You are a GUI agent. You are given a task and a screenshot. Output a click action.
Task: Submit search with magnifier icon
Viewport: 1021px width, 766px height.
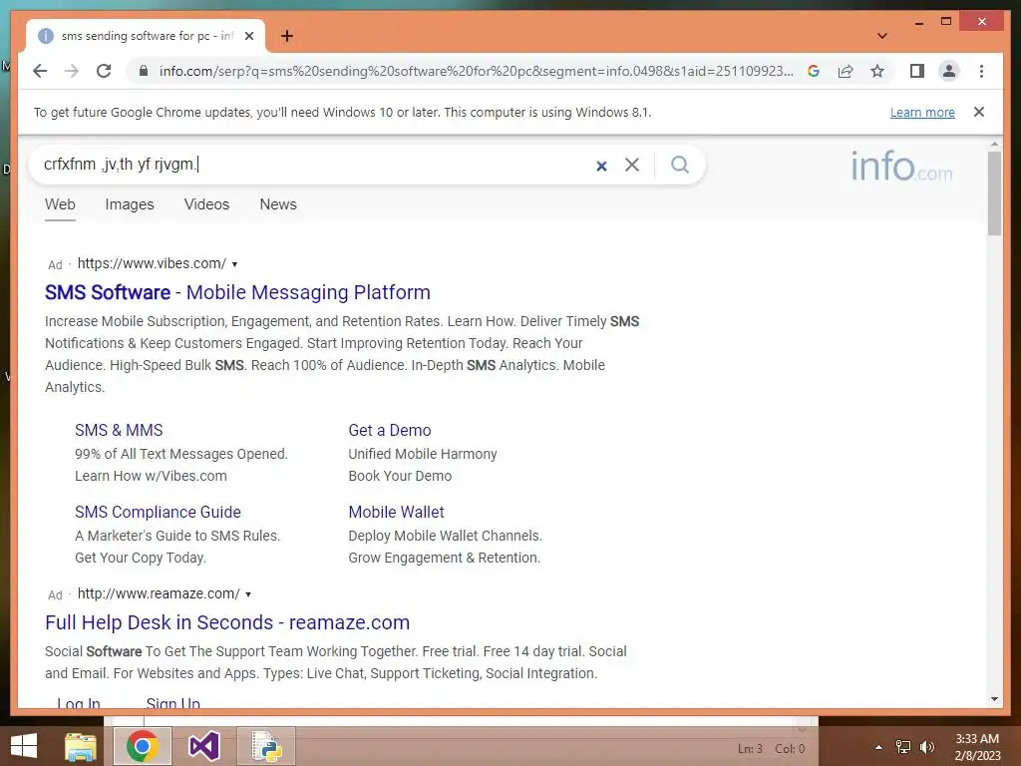(x=680, y=165)
